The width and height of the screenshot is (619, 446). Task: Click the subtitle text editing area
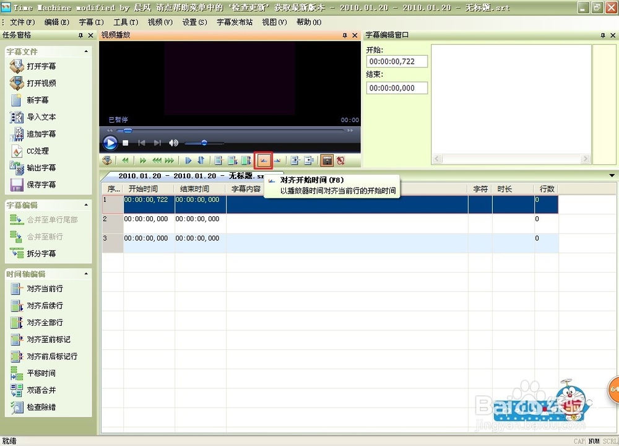click(x=511, y=98)
